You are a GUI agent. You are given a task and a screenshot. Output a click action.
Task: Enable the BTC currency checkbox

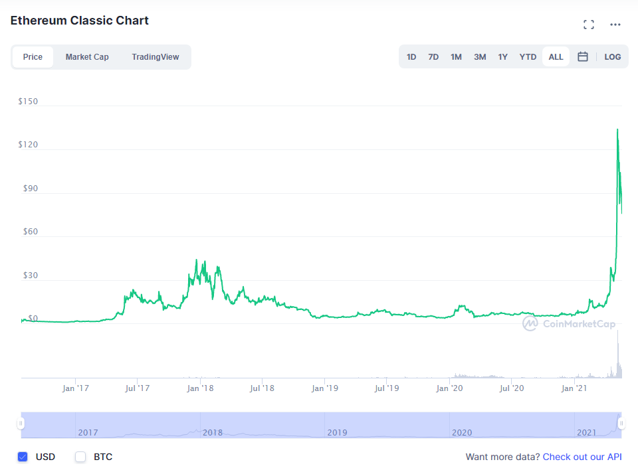[x=81, y=457]
